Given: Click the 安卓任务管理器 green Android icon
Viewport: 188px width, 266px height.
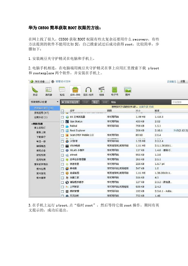Looking at the screenshot, I should pyautogui.click(x=67, y=160).
